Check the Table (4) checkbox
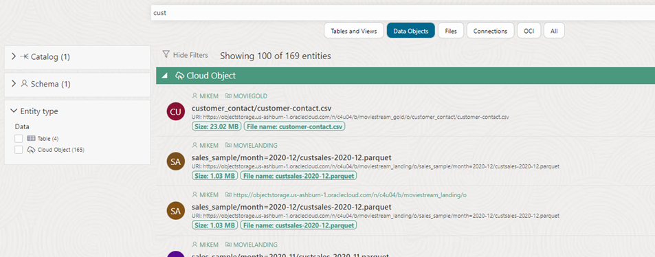 (19, 138)
